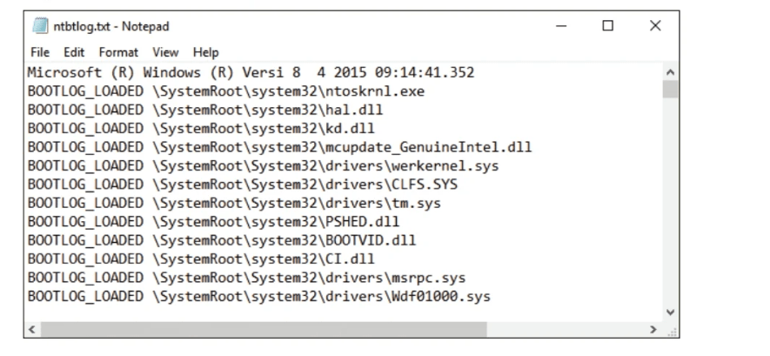The width and height of the screenshot is (770, 356).
Task: Click the vertical scrollbar thumb
Action: [670, 90]
